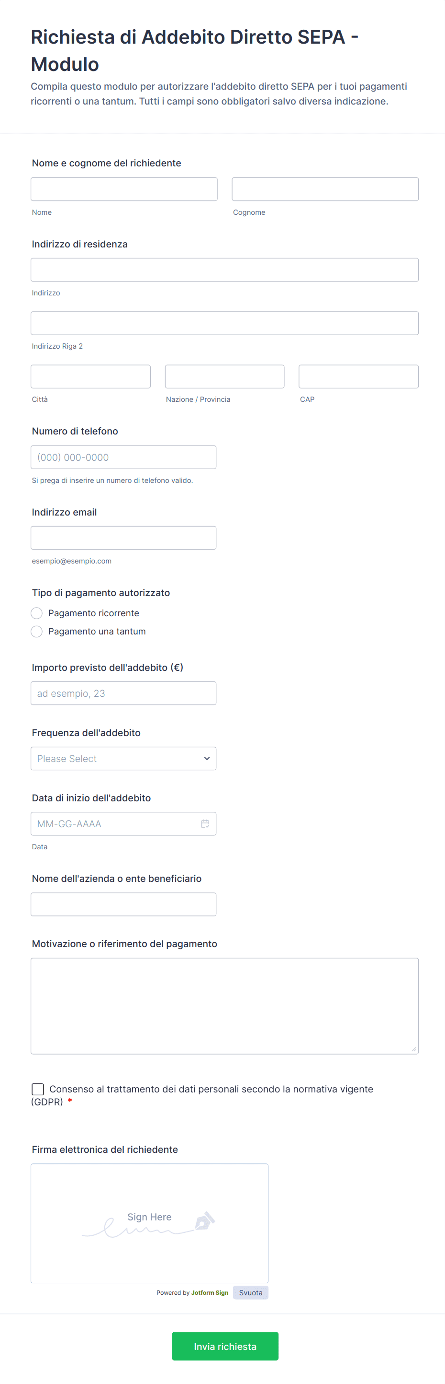Open the Jotform Sign link
The height and width of the screenshot is (1384, 445).
[x=210, y=1293]
